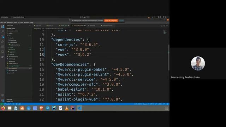The width and height of the screenshot is (226, 127).
Task: Click the editor vertical scrollbar
Action: point(168,58)
